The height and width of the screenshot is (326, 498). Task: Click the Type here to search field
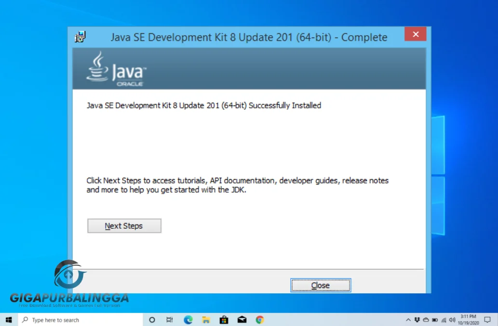77,319
